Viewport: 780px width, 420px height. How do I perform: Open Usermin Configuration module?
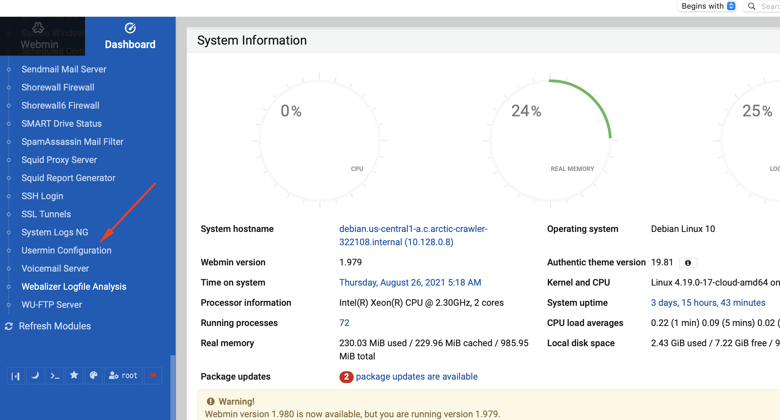tap(66, 250)
